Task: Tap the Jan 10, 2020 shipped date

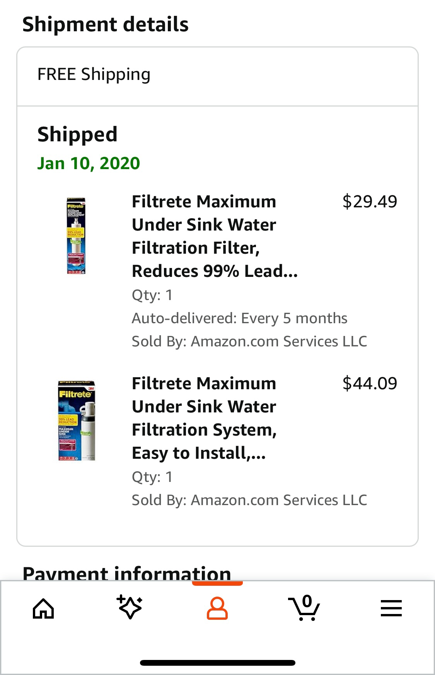Action: coord(89,163)
